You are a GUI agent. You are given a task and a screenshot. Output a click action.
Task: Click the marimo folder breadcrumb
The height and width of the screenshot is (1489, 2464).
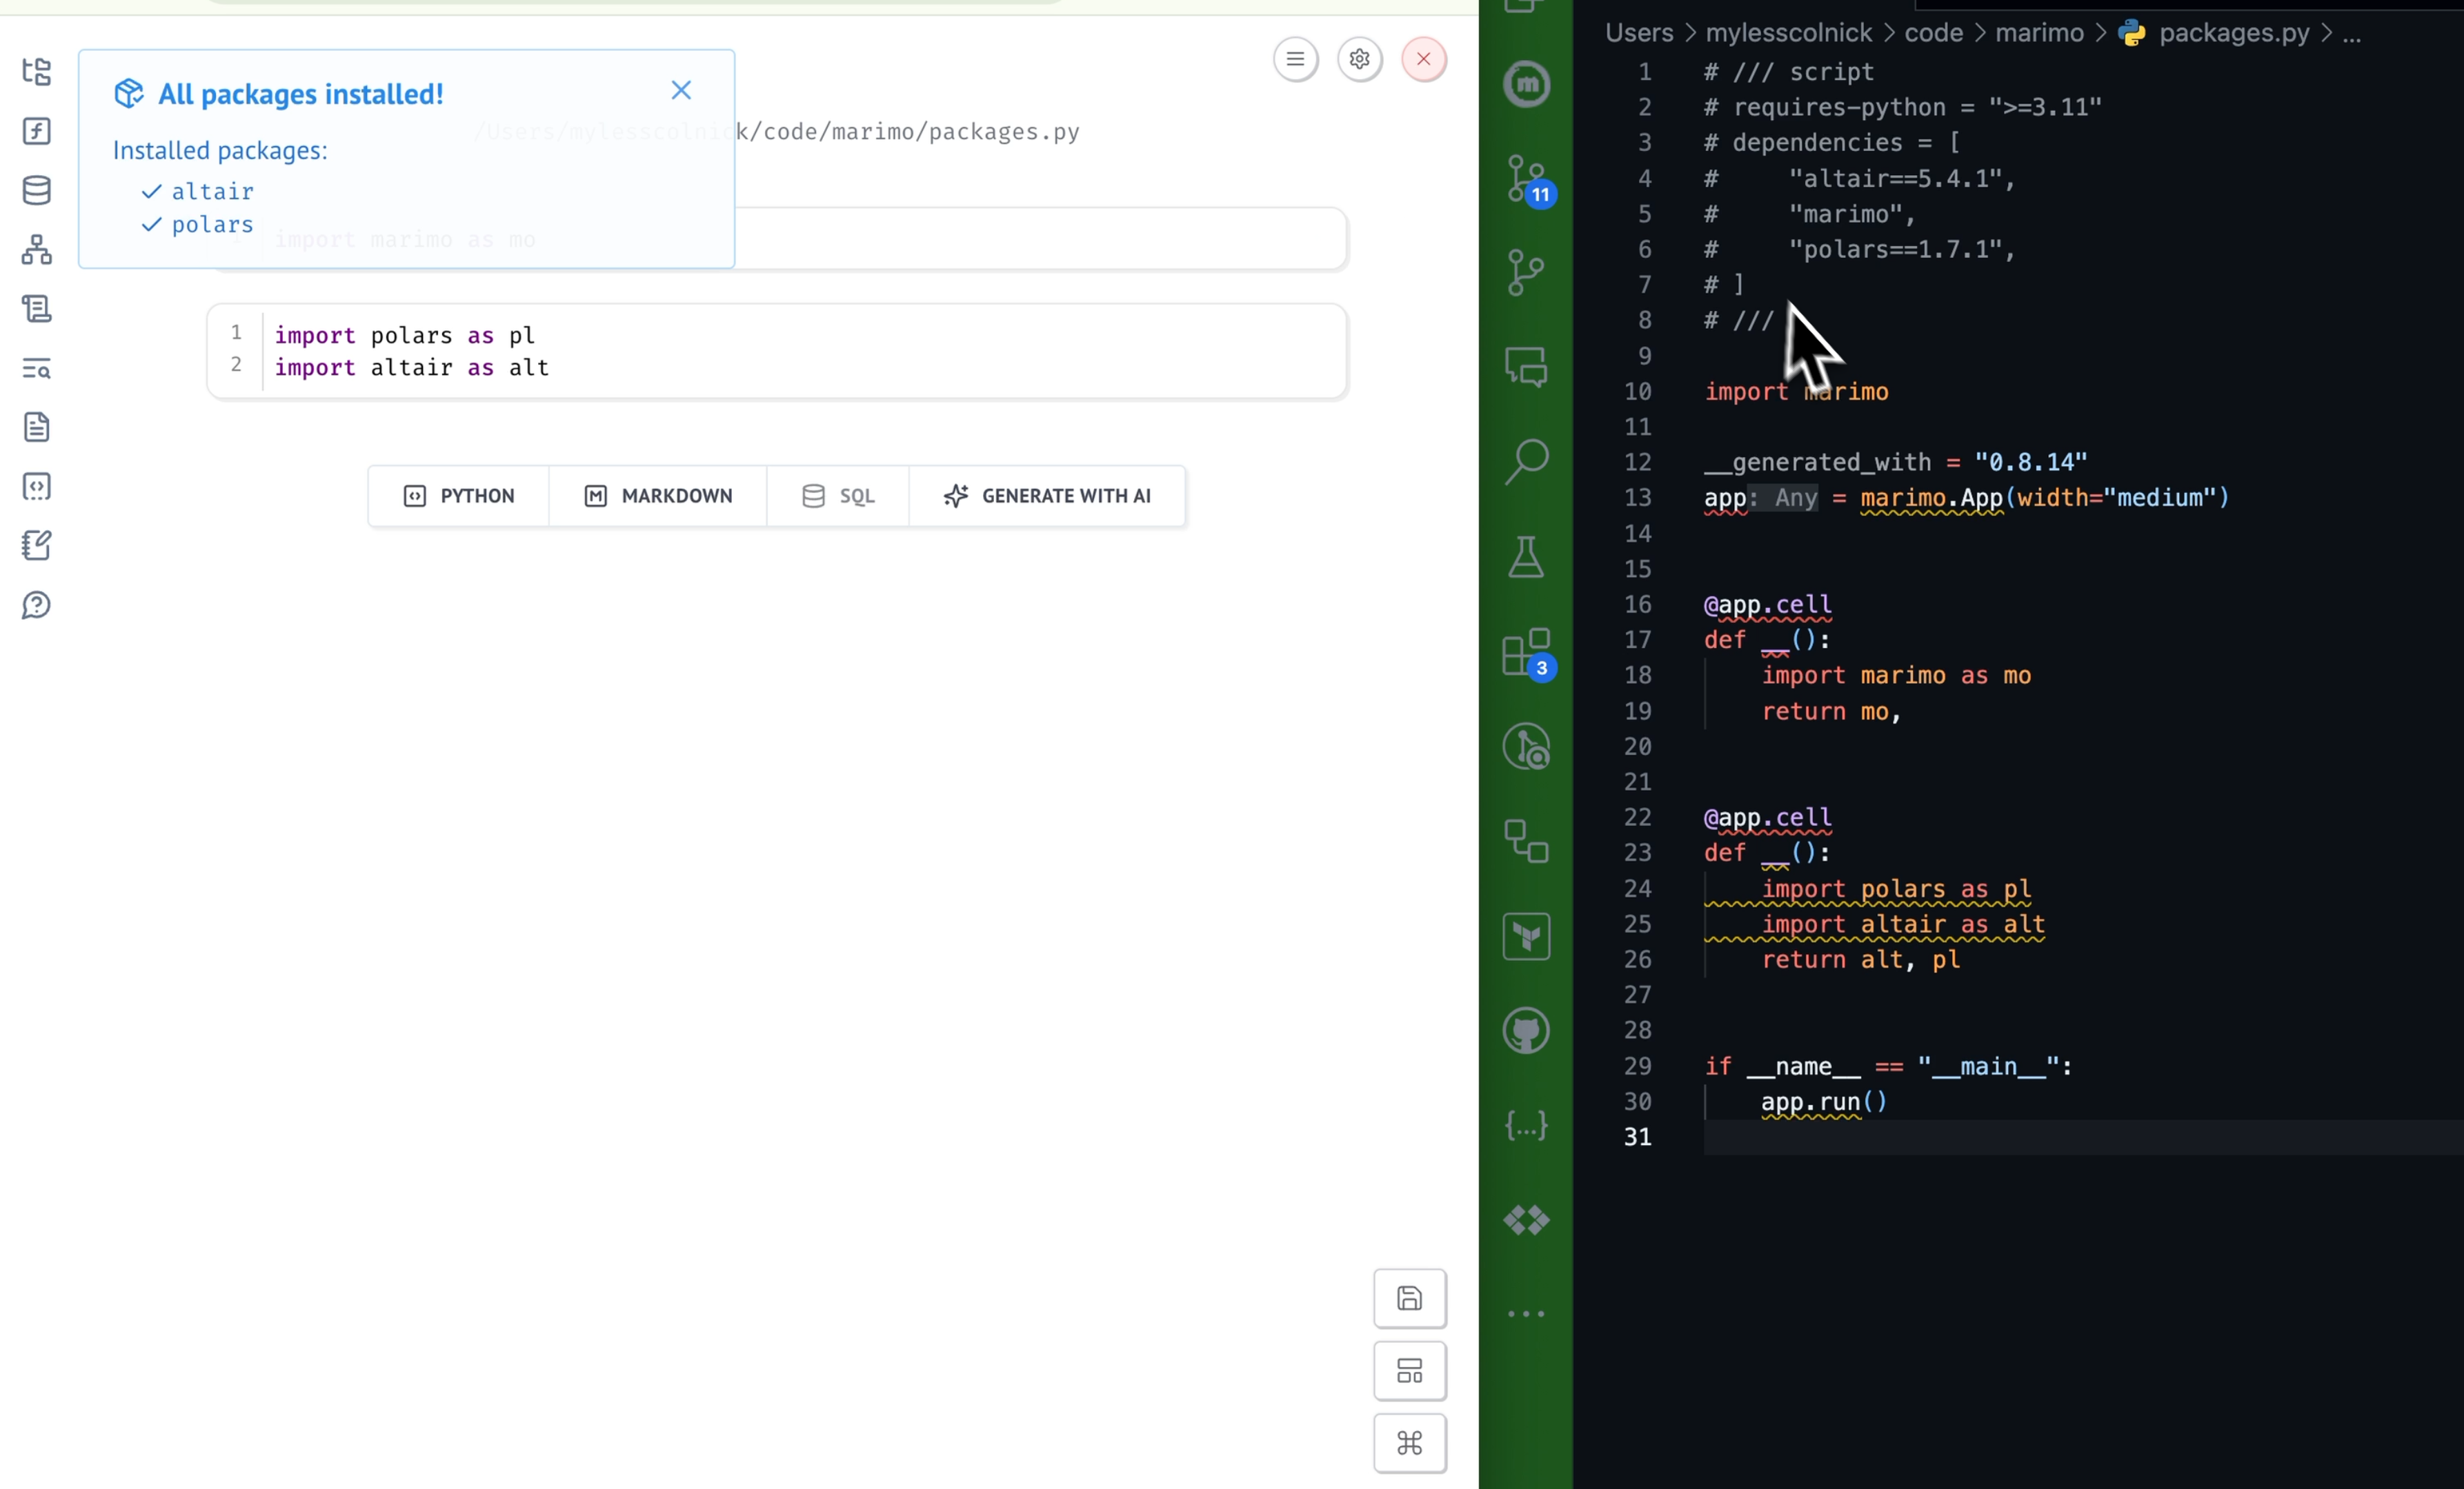tap(2039, 33)
